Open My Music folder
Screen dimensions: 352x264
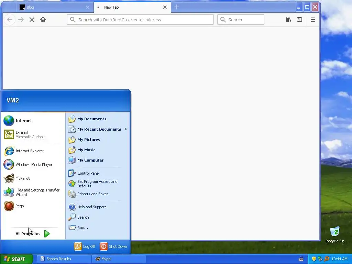click(x=98, y=150)
